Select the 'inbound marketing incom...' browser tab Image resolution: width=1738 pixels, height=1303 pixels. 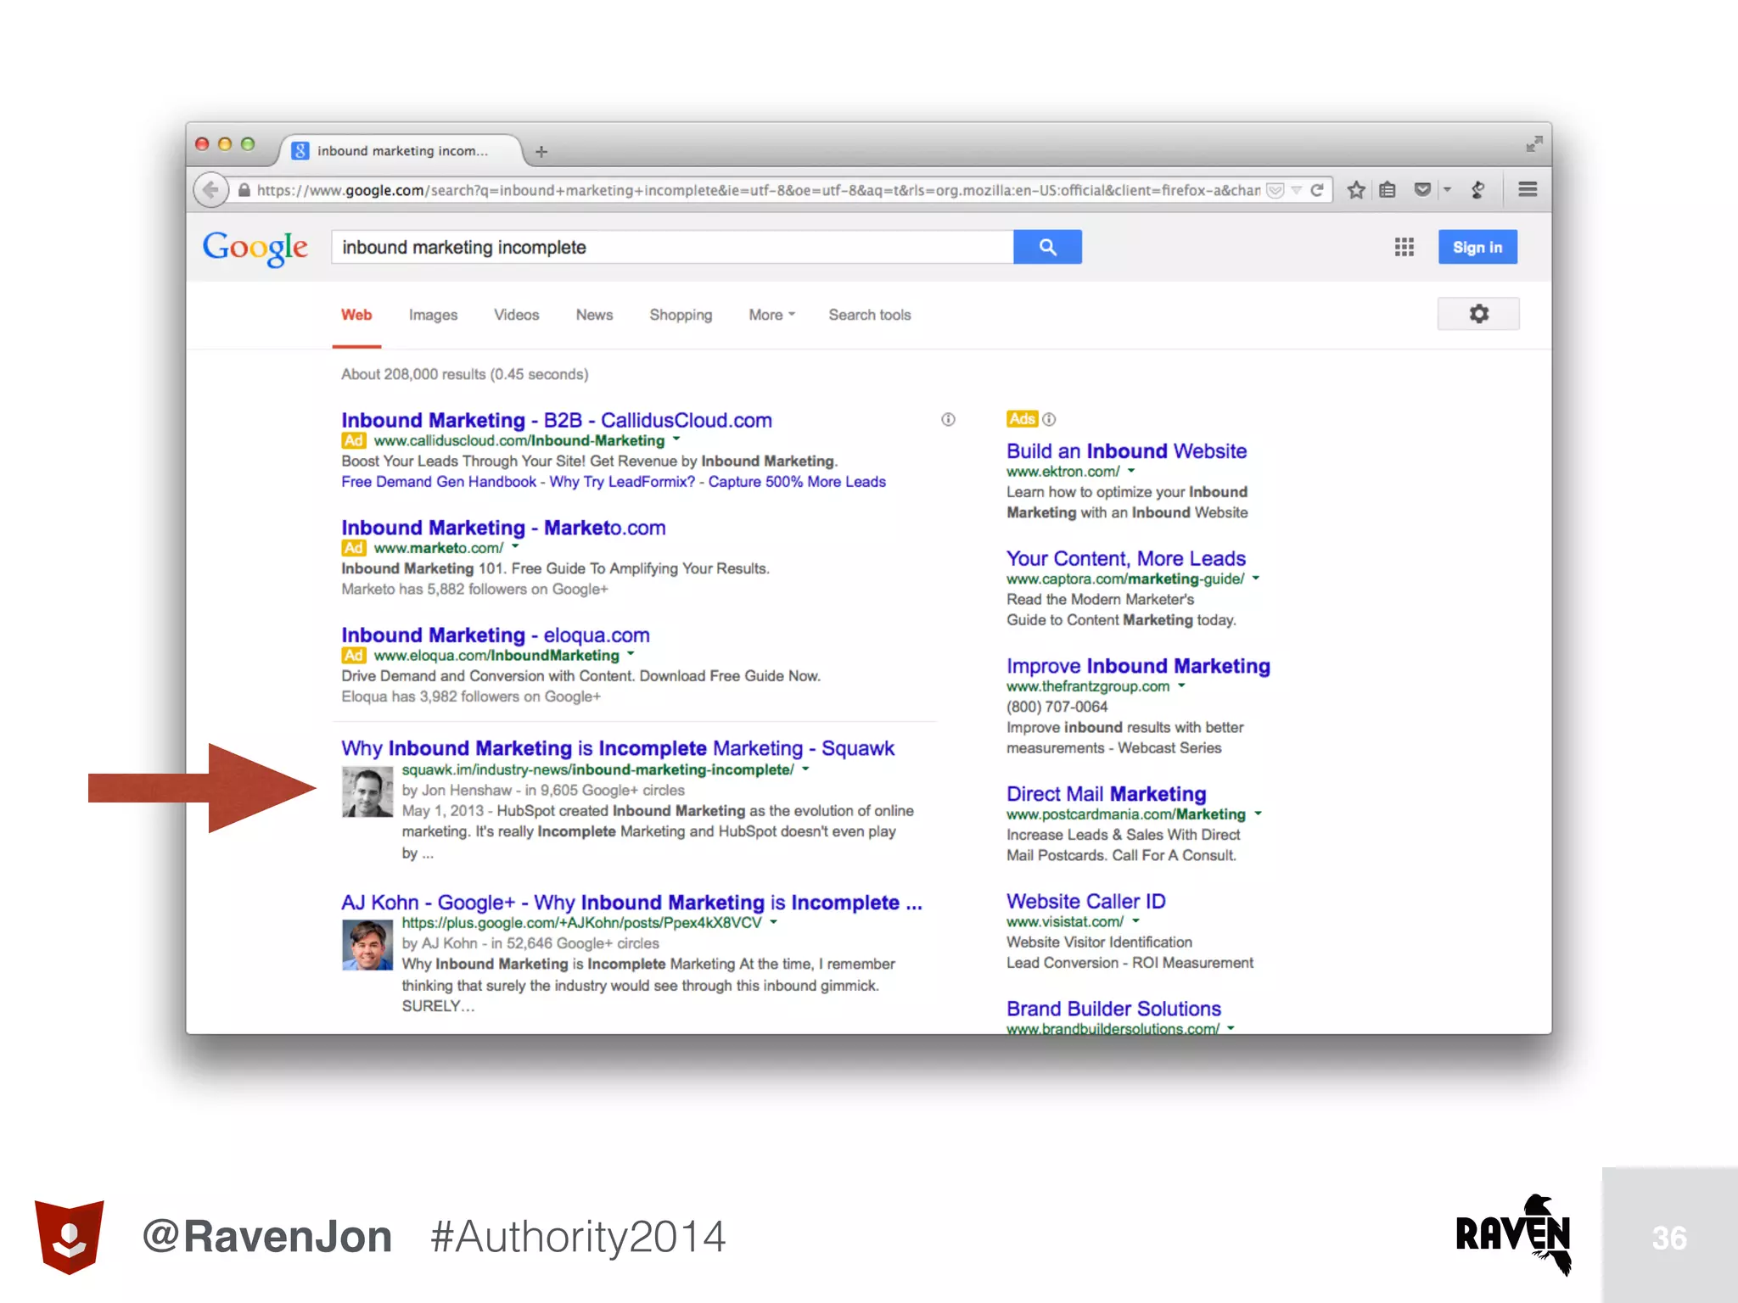[402, 151]
